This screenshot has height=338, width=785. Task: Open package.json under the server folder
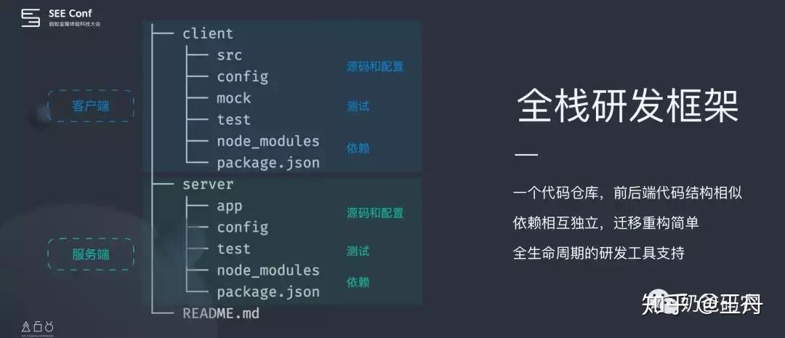267,292
